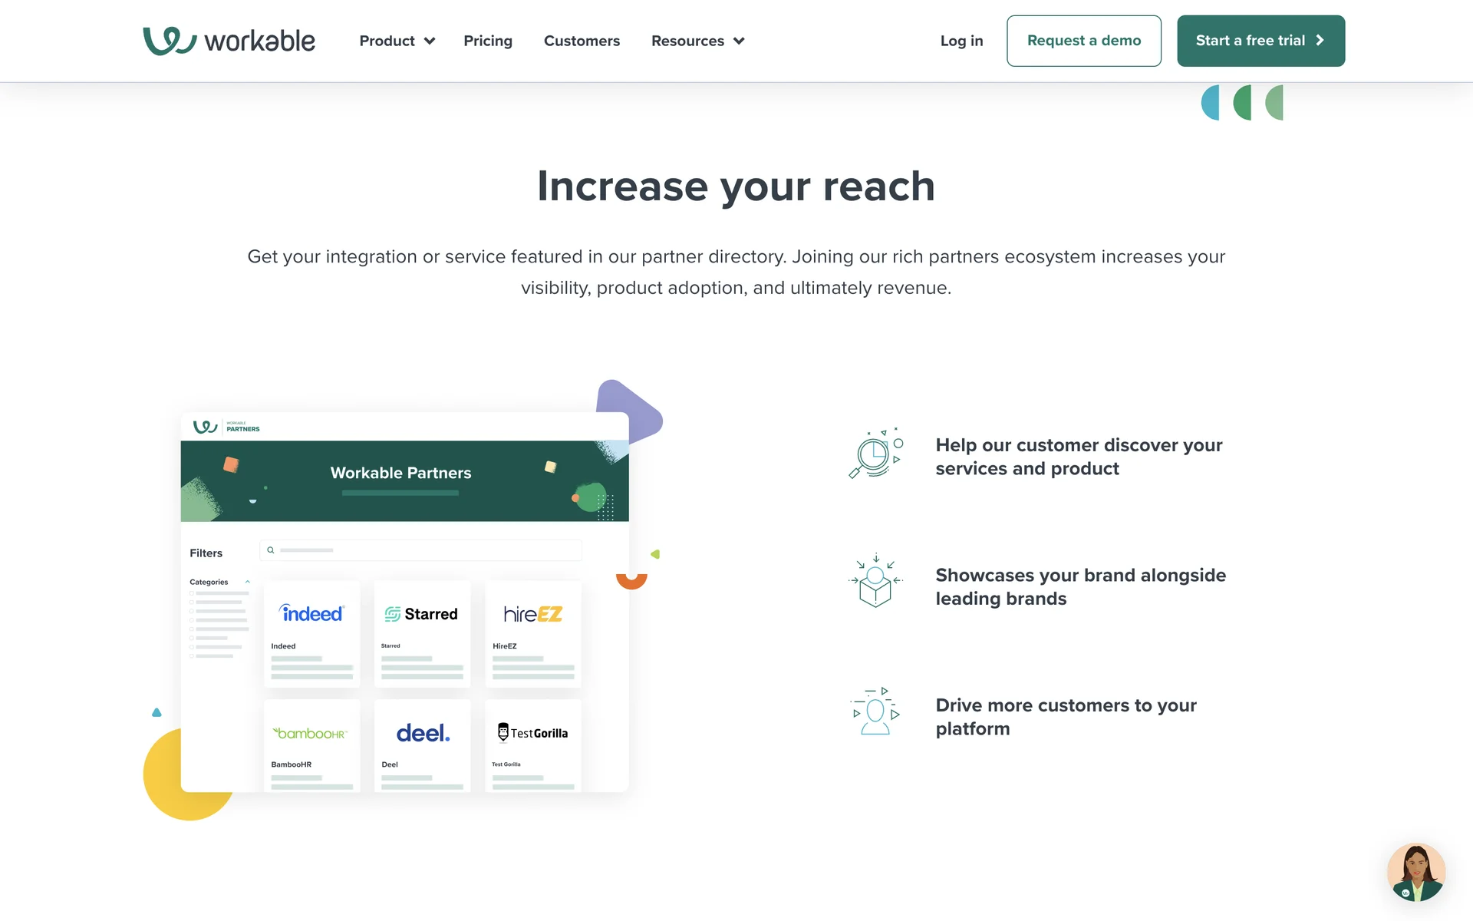Image resolution: width=1473 pixels, height=921 pixels.
Task: Click the Indeed logo card
Action: (311, 614)
